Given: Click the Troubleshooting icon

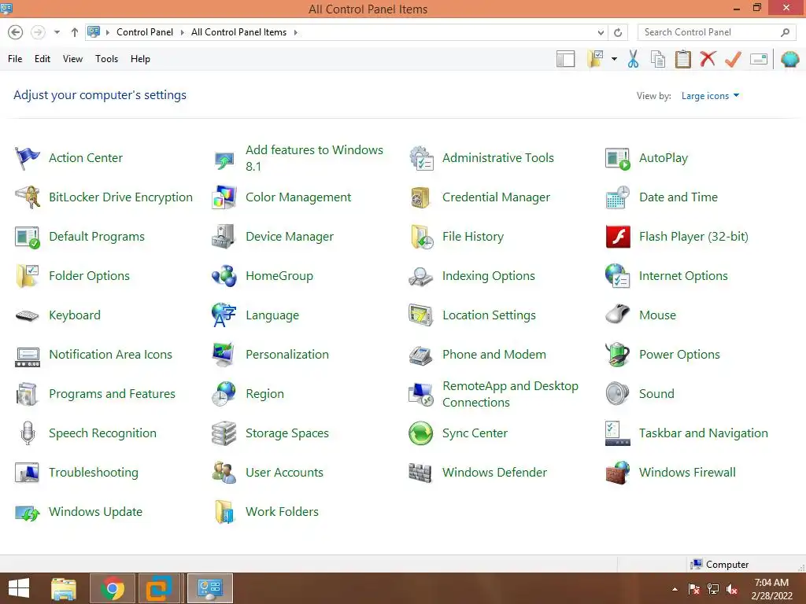Looking at the screenshot, I should pyautogui.click(x=28, y=473).
